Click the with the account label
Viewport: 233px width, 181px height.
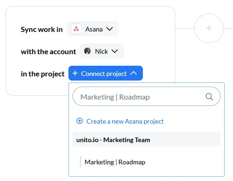49,52
